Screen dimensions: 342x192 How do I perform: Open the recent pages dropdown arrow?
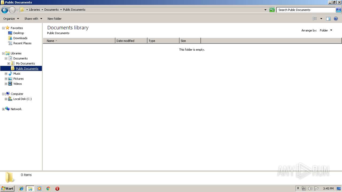pyautogui.click(x=17, y=10)
